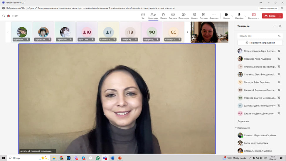Click Поширити запрошення button
The height and width of the screenshot is (161, 286).
click(260, 43)
